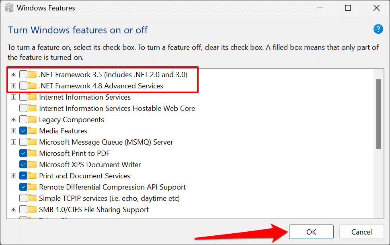This screenshot has width=390, height=245.
Task: Click the Simple TCPIP services folder icon
Action: tap(33, 198)
